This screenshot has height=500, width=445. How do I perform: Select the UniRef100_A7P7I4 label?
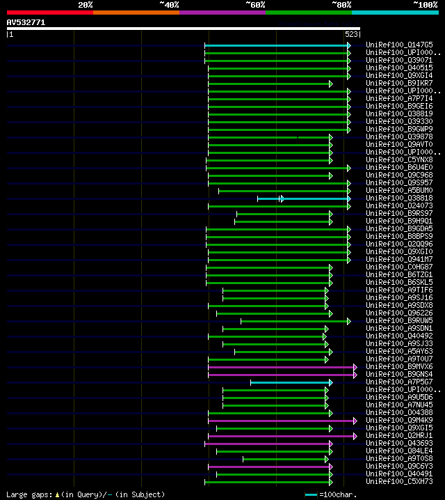(399, 98)
